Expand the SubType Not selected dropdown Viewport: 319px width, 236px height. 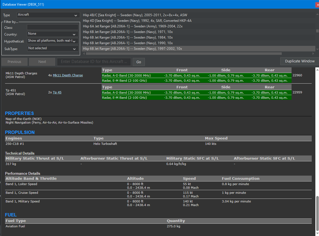[52, 48]
